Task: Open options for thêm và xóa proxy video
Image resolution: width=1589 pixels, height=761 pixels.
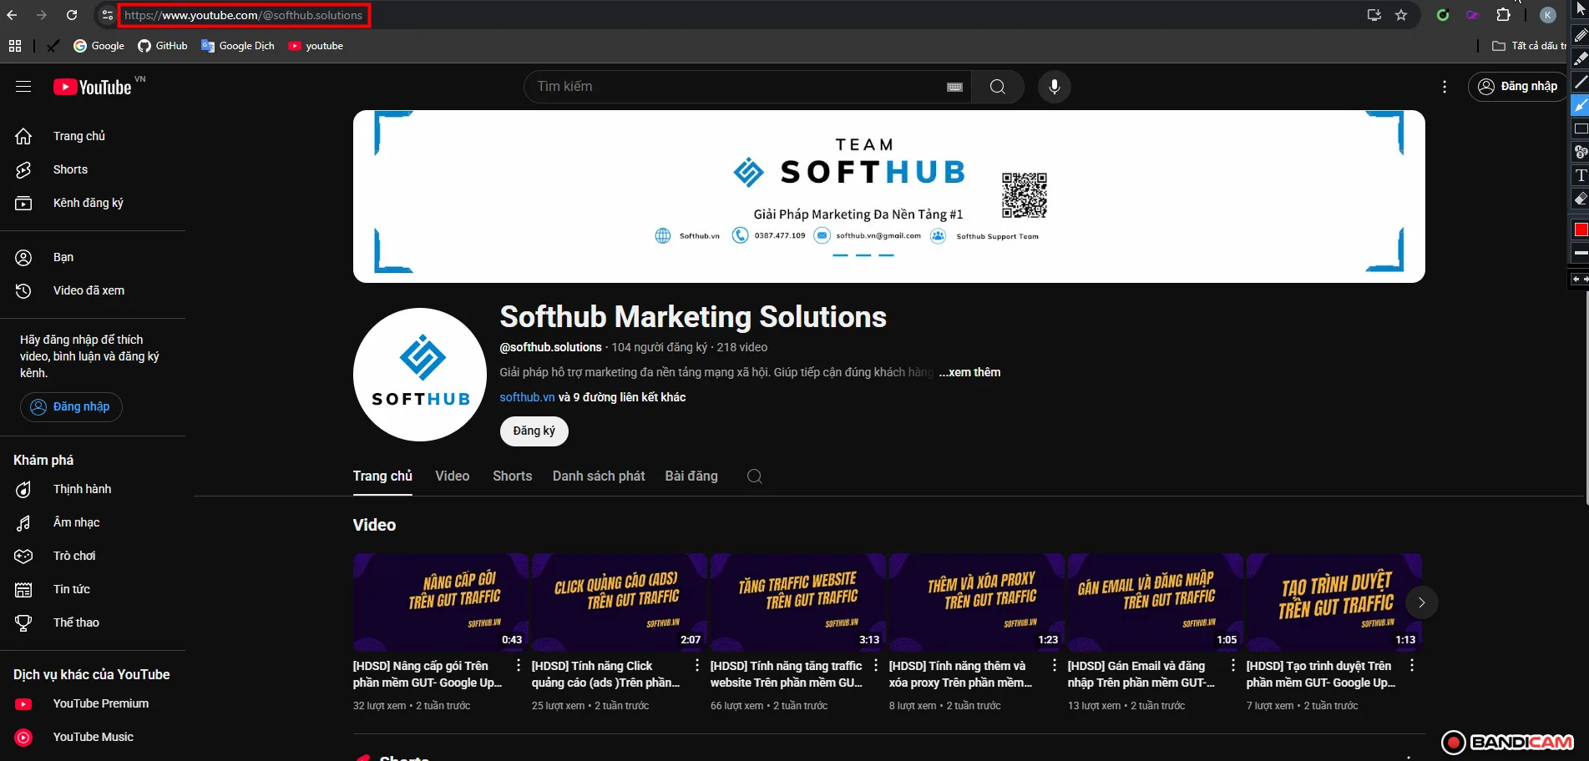Action: pyautogui.click(x=1055, y=666)
